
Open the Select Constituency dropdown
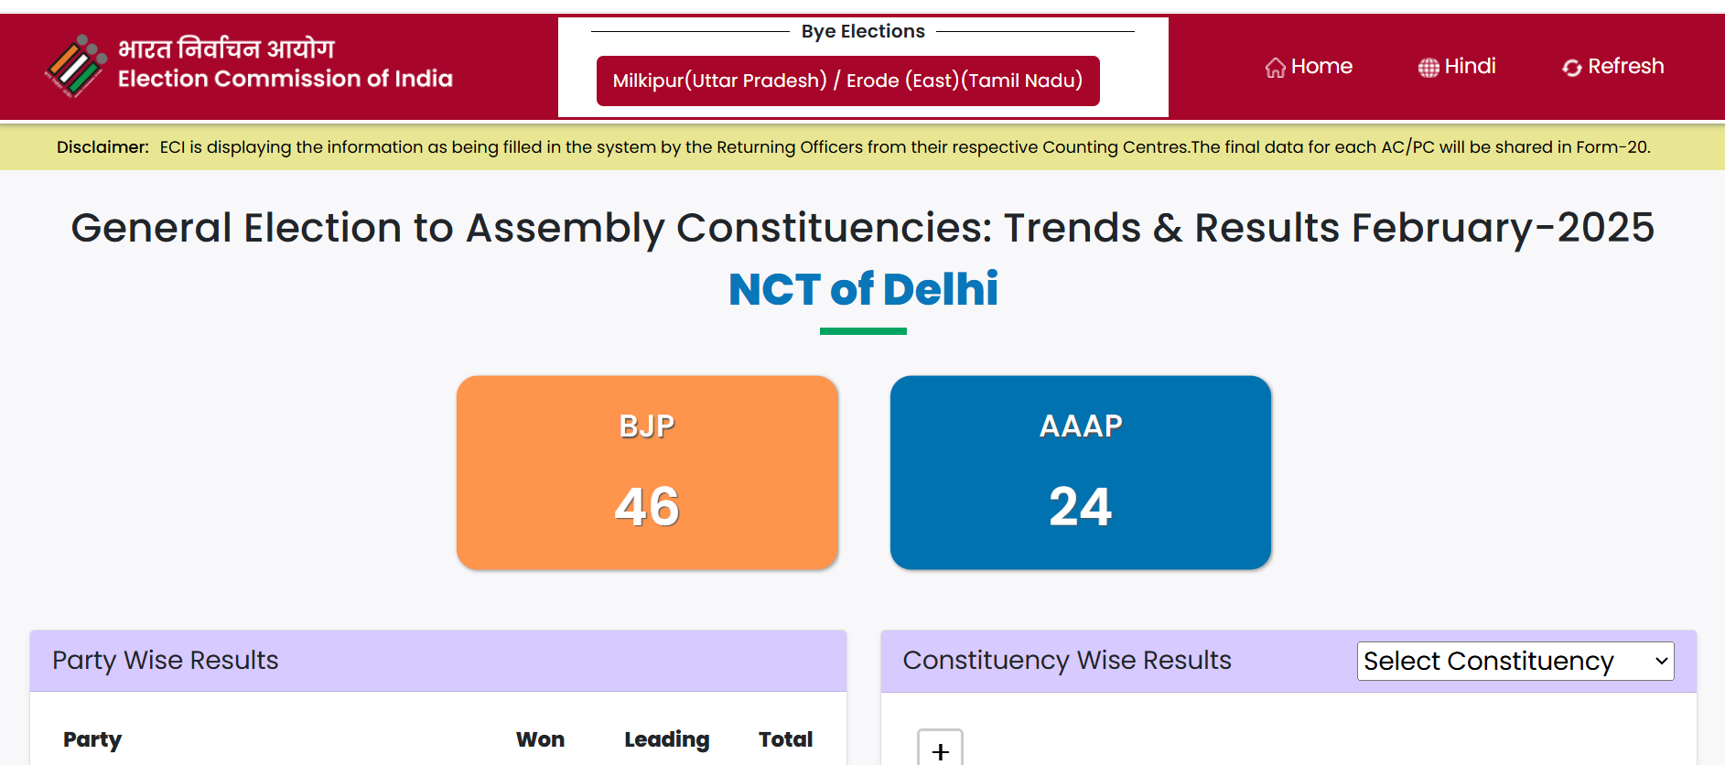pos(1515,661)
